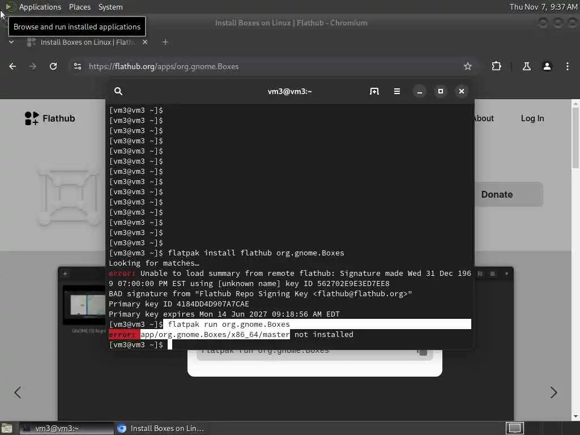Viewport: 580px width, 435px height.
Task: Open the Places menu
Action: 79,7
